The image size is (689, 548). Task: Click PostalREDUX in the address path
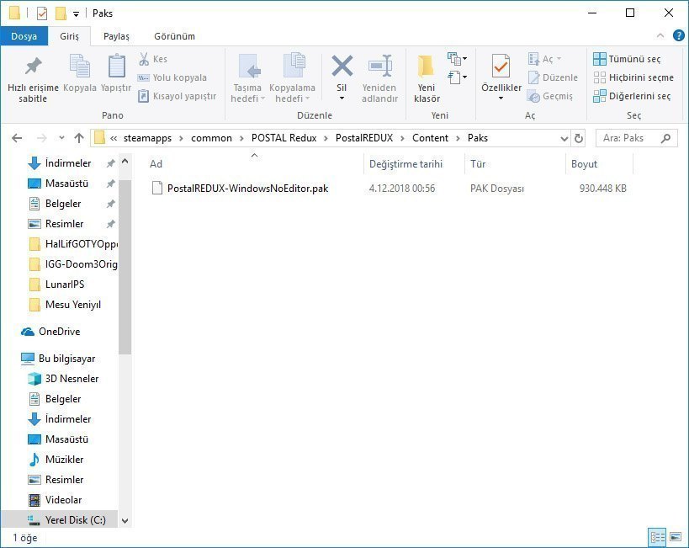click(x=364, y=138)
